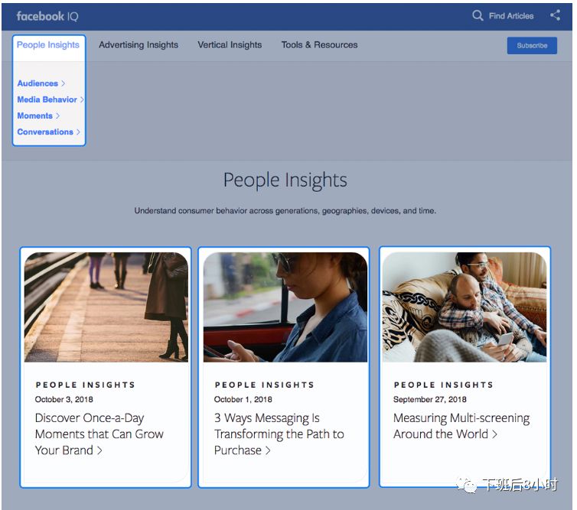Click the Facebook IQ logo

(47, 16)
